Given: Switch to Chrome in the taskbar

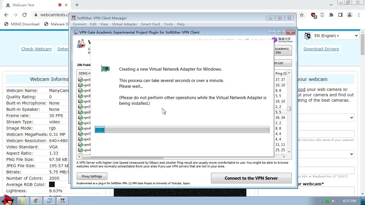Looking at the screenshot, I should coord(36,201).
